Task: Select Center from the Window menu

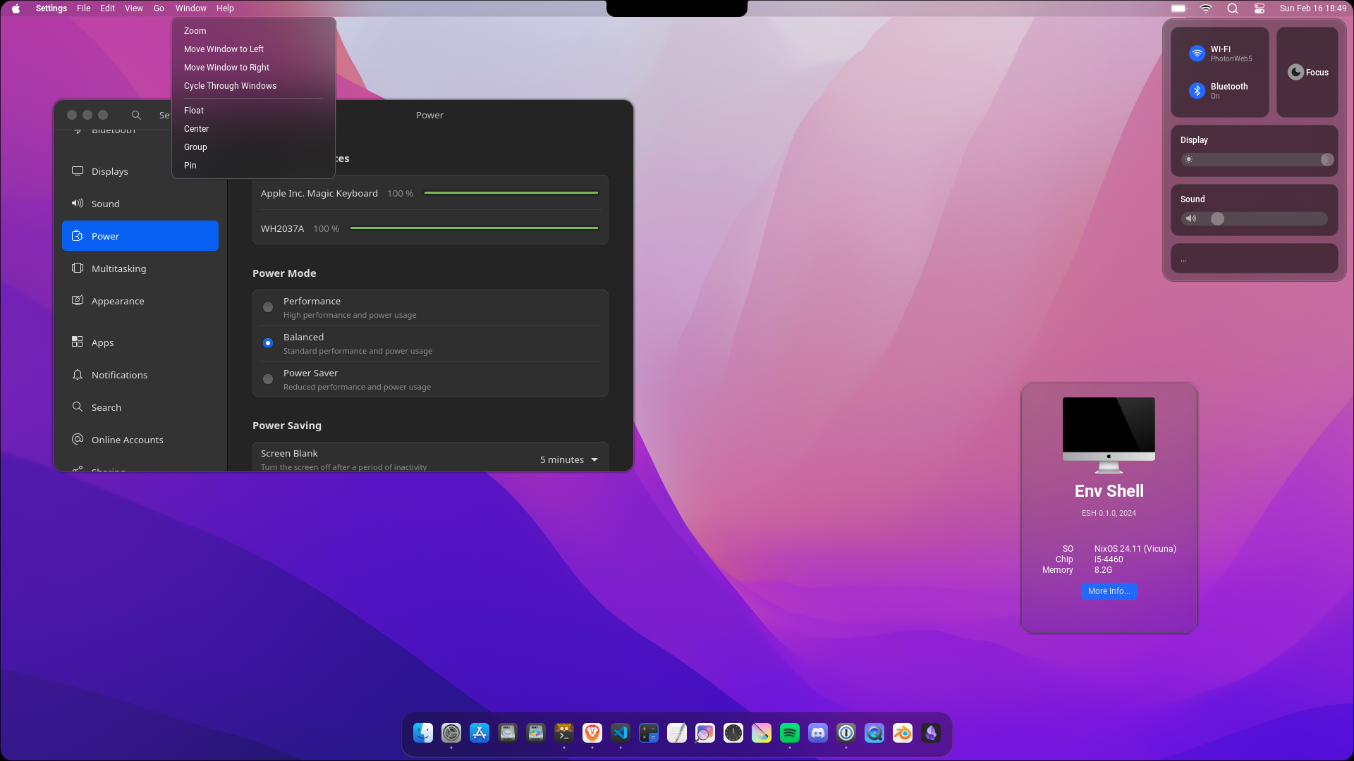Action: point(196,129)
